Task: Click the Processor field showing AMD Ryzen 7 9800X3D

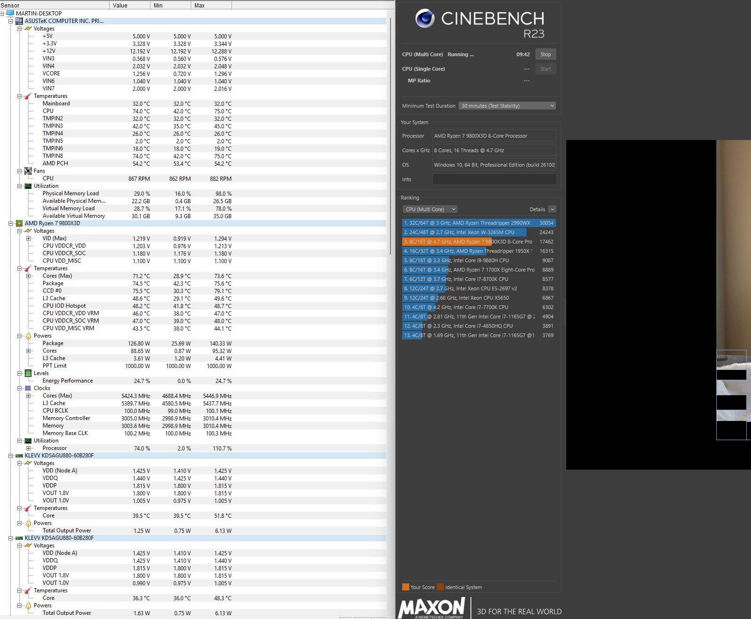Action: 494,135
